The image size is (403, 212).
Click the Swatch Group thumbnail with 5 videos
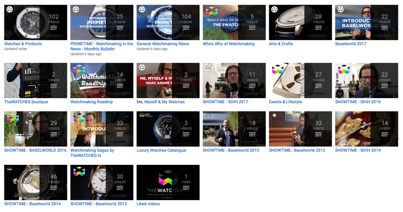point(234,22)
